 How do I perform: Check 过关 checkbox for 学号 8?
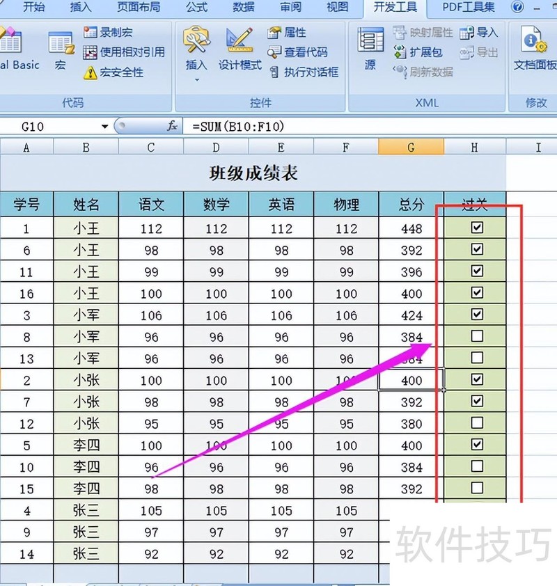[x=477, y=336]
